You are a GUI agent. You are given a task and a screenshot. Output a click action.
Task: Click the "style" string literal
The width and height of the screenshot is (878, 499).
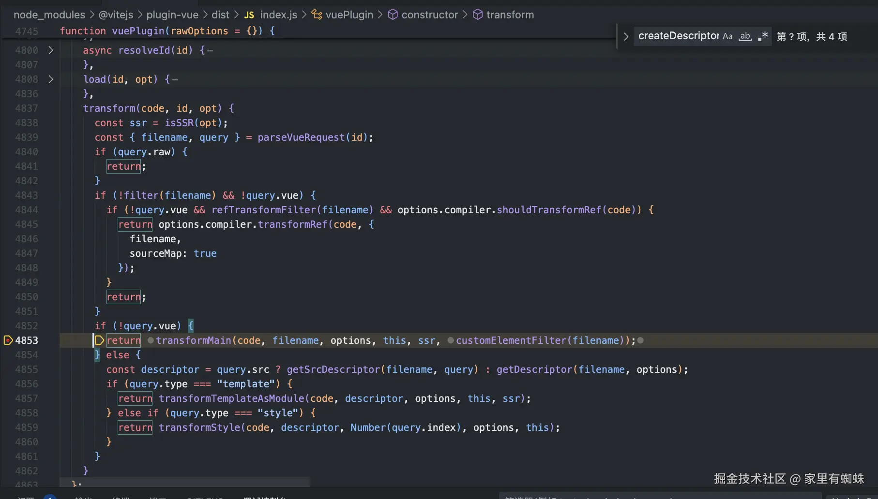[x=278, y=413]
